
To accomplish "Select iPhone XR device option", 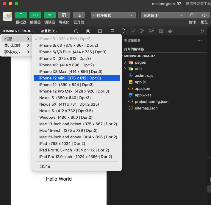I will pos(77,65).
